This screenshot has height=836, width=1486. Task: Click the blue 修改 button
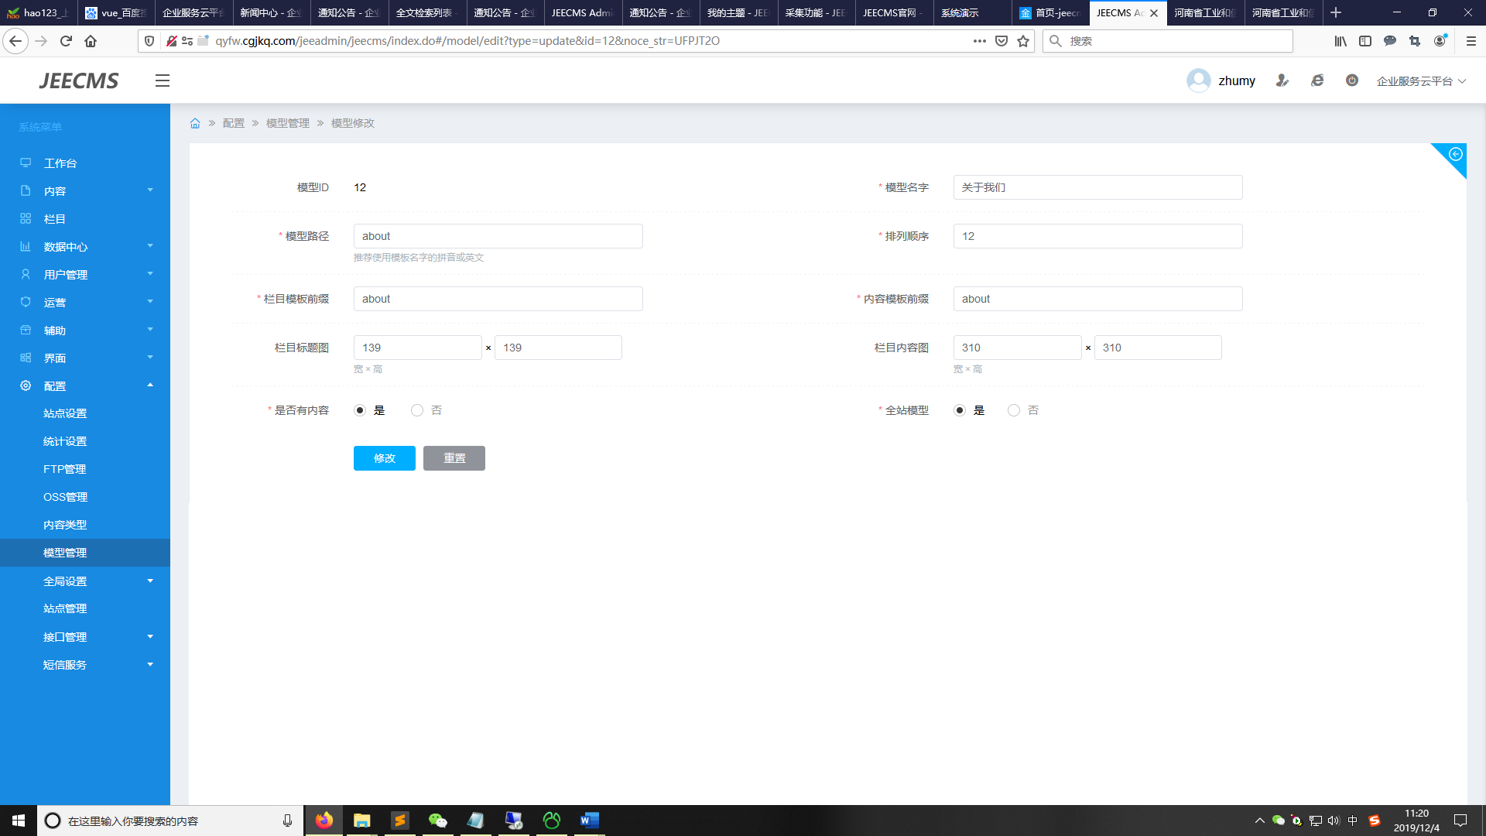(x=384, y=458)
